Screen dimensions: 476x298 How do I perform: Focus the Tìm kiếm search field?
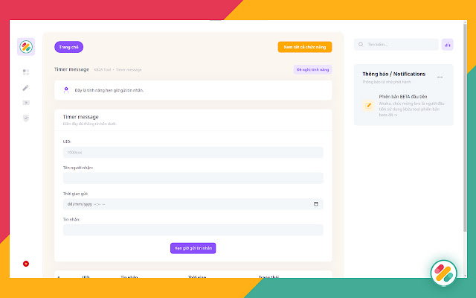click(x=396, y=45)
